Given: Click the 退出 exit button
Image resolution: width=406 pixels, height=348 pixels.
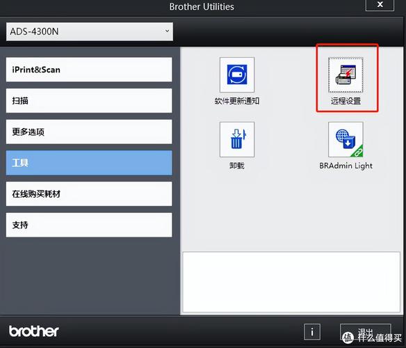Looking at the screenshot, I should [366, 332].
